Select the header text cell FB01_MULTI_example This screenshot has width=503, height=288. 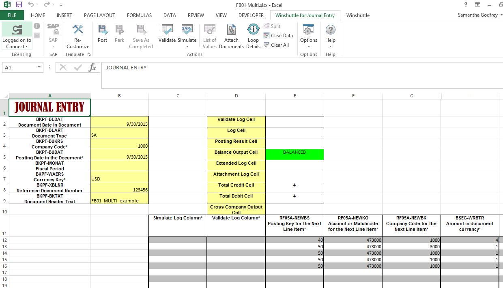point(120,198)
